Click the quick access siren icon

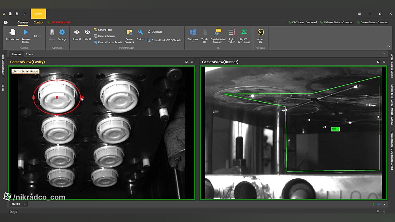[17, 14]
